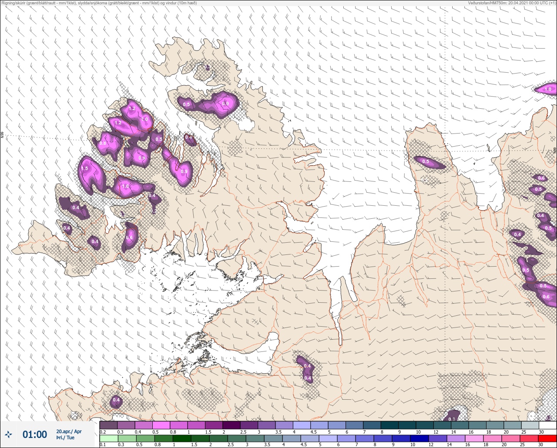Click the 0.8 precipitation value on the map

pos(103,143)
